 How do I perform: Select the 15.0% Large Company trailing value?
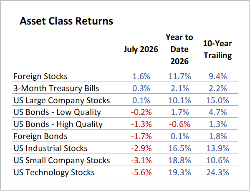pyautogui.click(x=217, y=100)
